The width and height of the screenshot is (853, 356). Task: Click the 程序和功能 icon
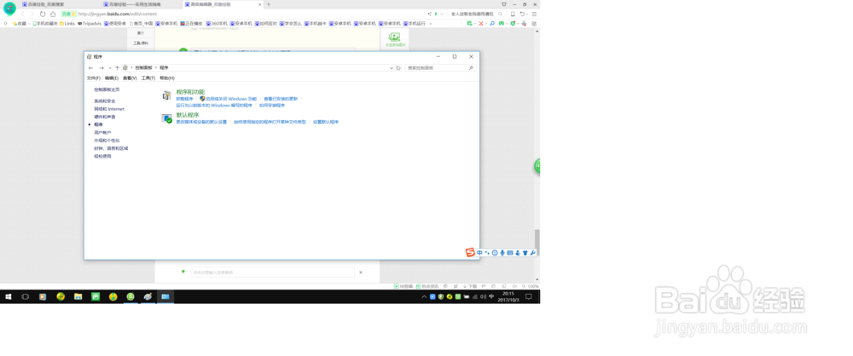[166, 95]
